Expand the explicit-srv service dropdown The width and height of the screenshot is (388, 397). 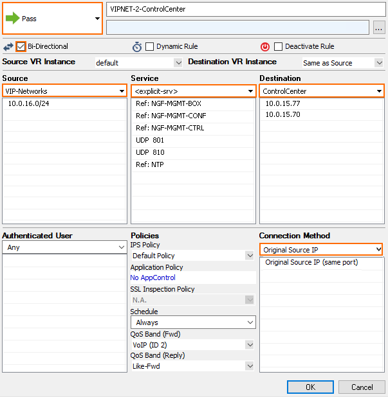point(194,91)
